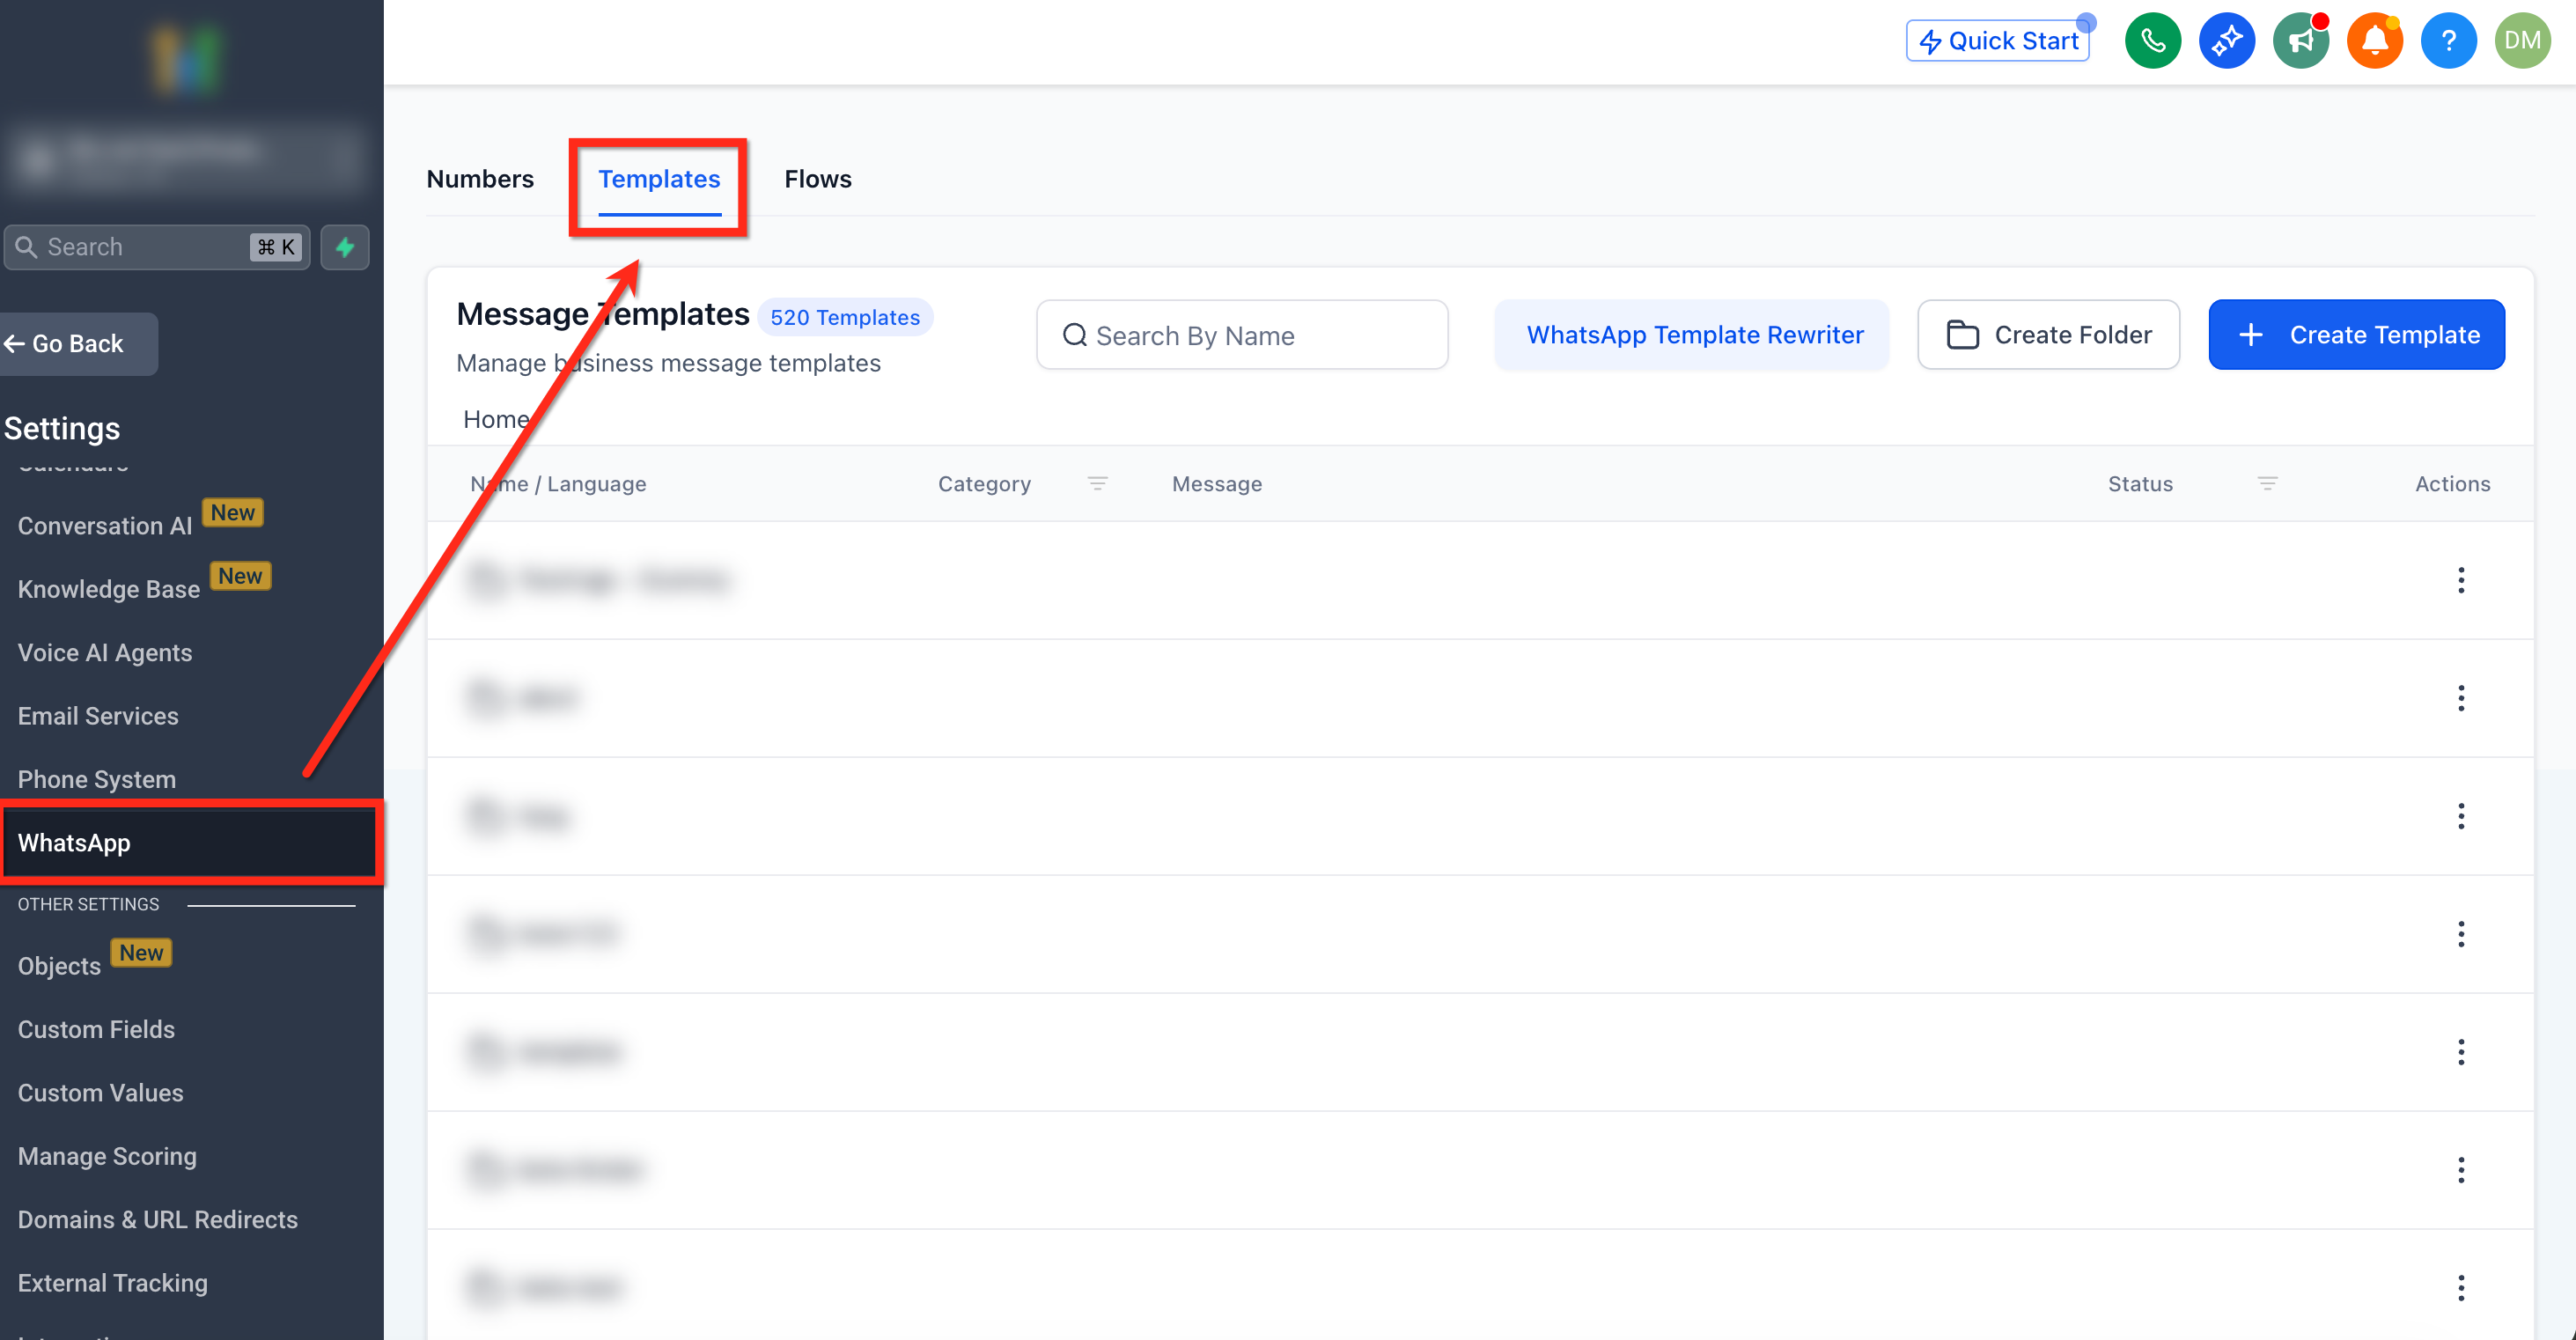Open the megaphone announcements icon
The image size is (2576, 1340).
(x=2300, y=41)
